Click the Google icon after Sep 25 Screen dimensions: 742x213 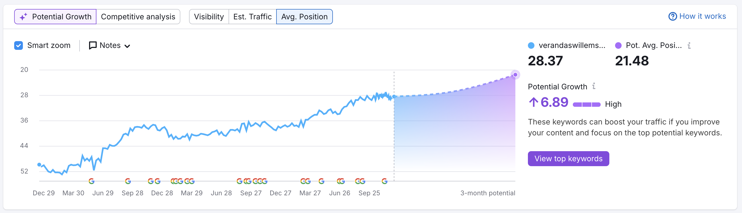[384, 181]
